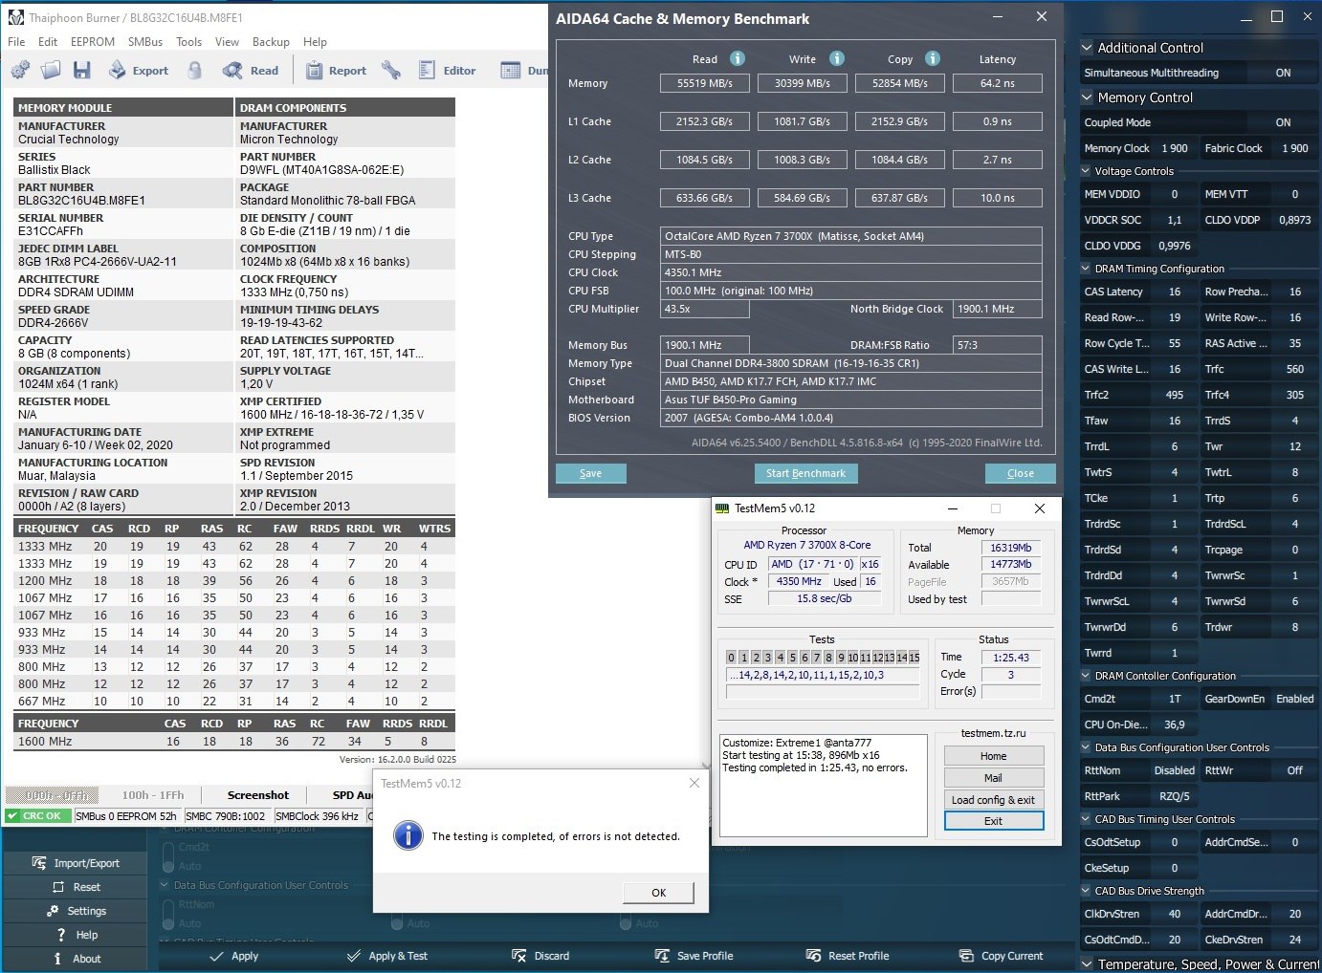Open the View menu in Thaiphoon Burner
The image size is (1322, 973).
[228, 42]
